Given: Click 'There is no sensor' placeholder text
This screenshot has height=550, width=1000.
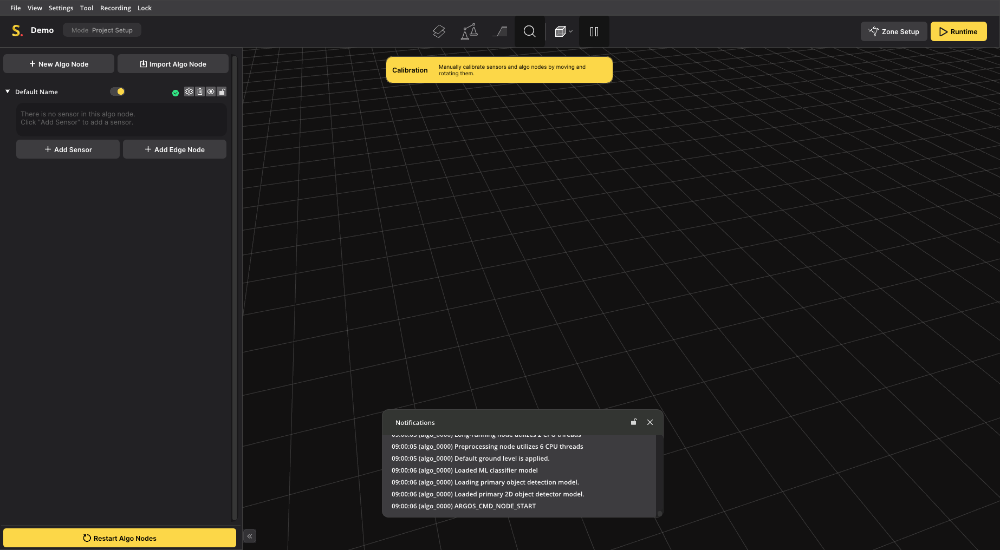Looking at the screenshot, I should click(77, 118).
